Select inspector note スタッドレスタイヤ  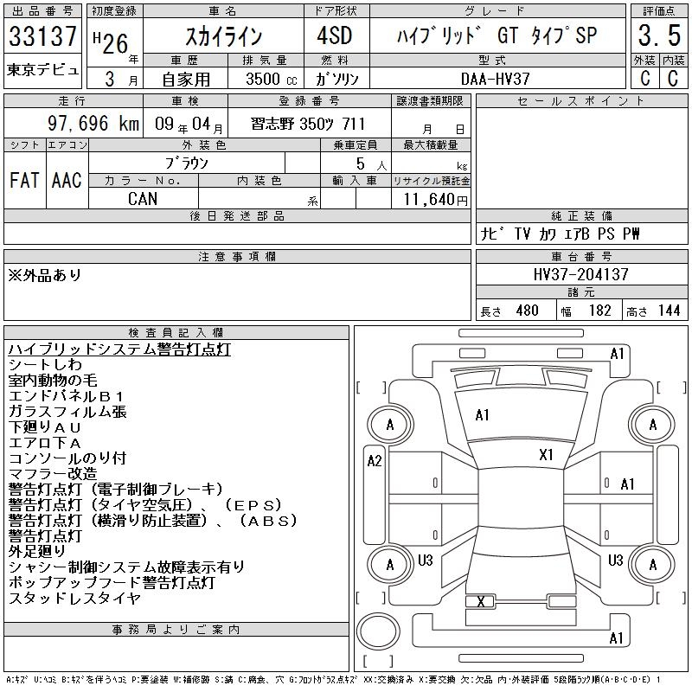coord(74,598)
